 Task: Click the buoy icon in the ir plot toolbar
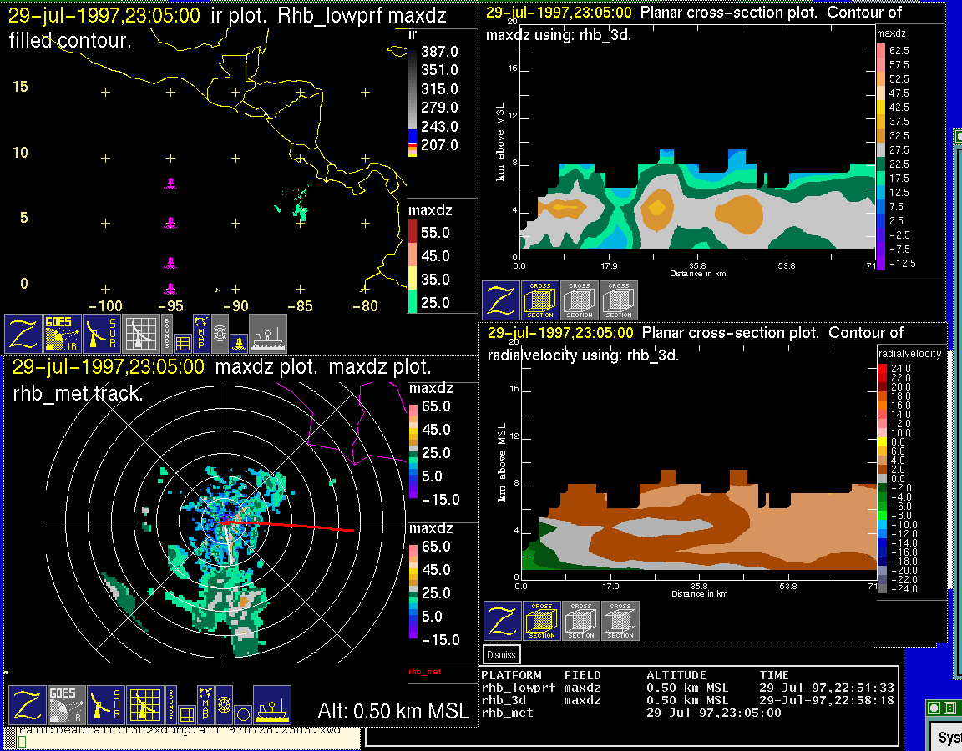pos(238,341)
